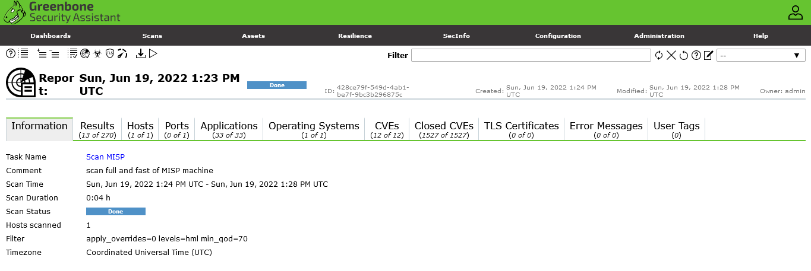Click remove report contents from assets icon
The width and height of the screenshot is (811, 271).
click(54, 54)
